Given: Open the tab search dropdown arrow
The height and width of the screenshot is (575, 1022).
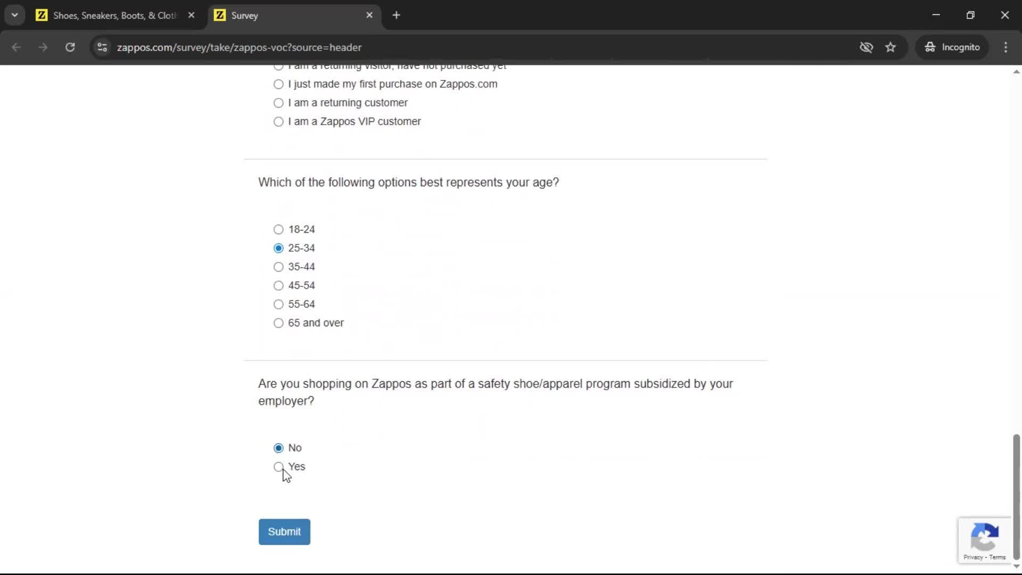Looking at the screenshot, I should (15, 15).
